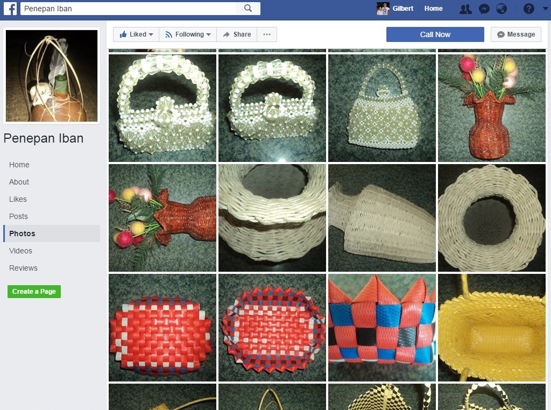Open the Following dropdown button
551x410 pixels.
click(x=188, y=34)
